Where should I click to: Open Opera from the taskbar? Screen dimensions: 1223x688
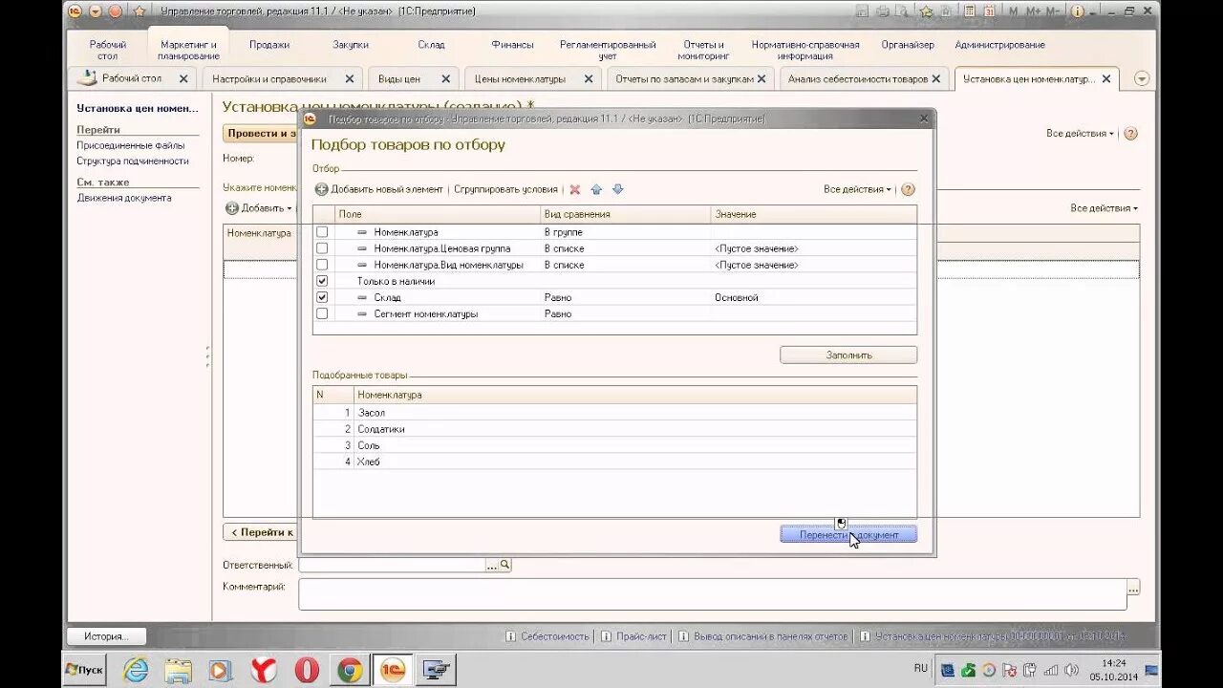(x=307, y=671)
